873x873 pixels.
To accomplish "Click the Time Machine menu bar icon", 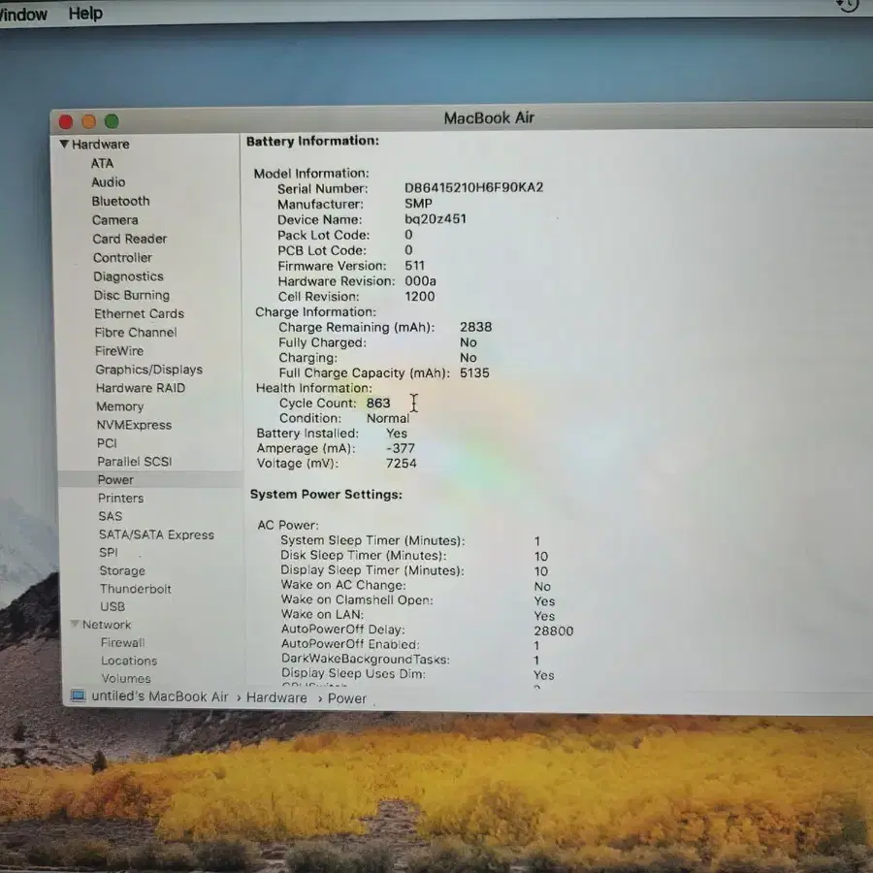I will click(849, 5).
